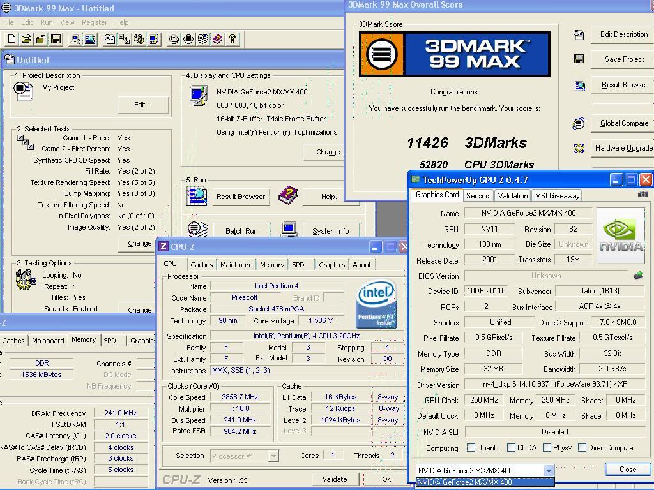Click the NVIDIA logo in GPU-Z
Image resolution: width=654 pixels, height=490 pixels.
(x=621, y=236)
